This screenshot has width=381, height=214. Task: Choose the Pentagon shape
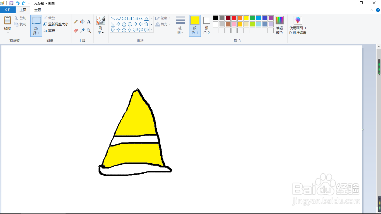(124, 24)
